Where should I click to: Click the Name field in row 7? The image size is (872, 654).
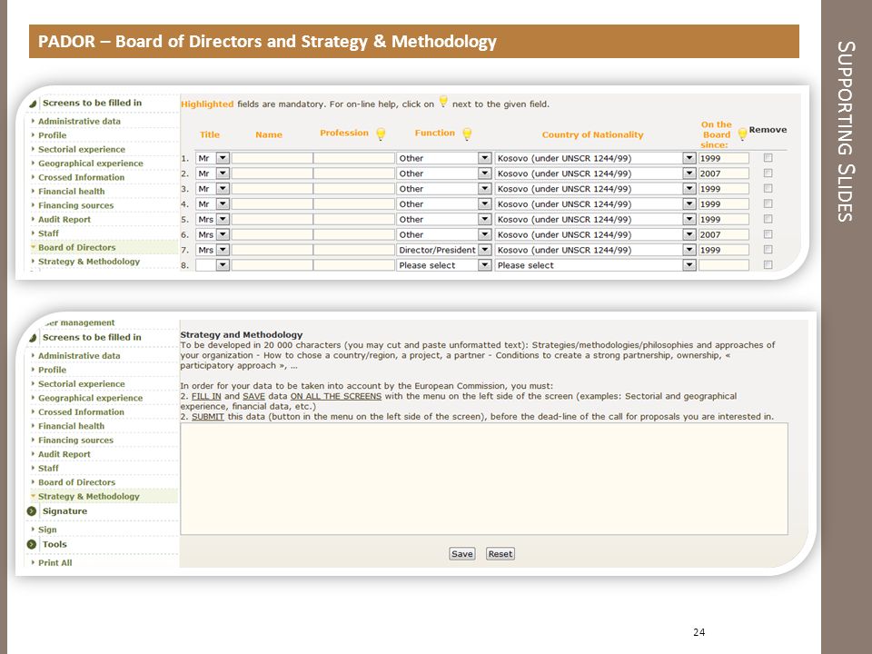pos(272,251)
